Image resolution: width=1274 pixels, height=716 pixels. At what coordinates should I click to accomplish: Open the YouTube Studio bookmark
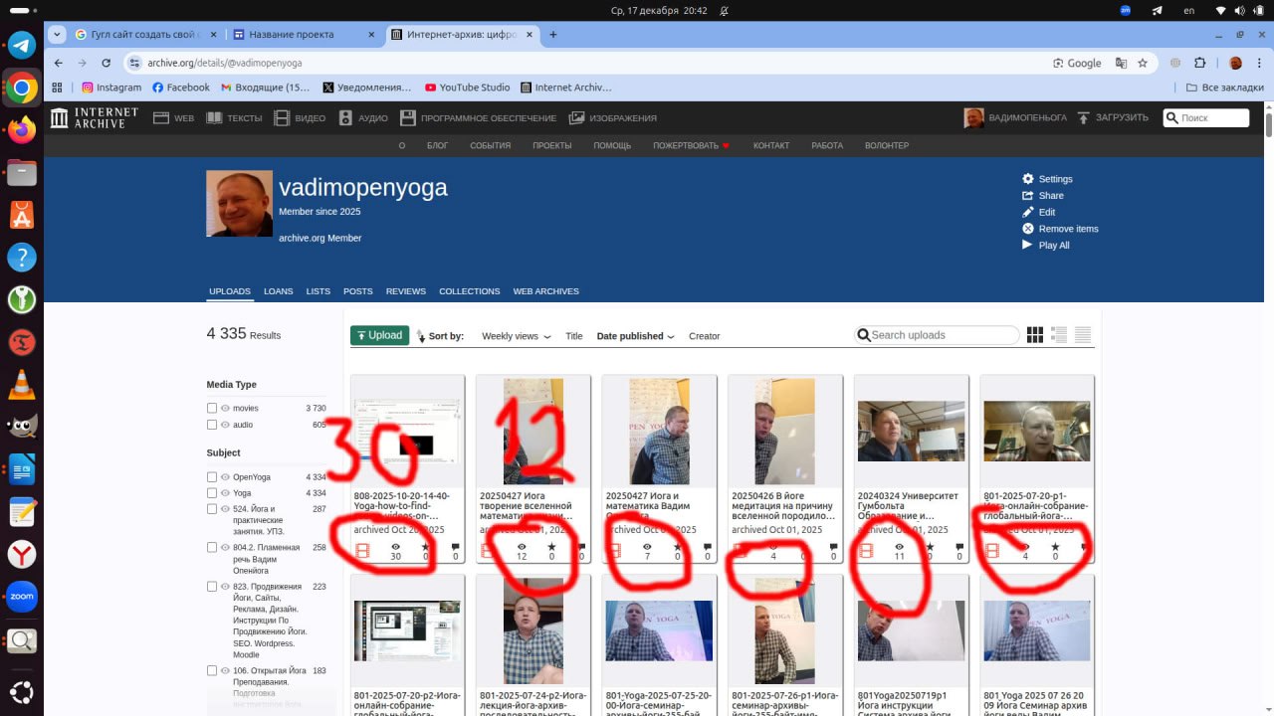pos(468,88)
